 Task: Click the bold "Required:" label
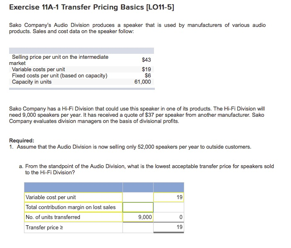pyautogui.click(x=22, y=140)
